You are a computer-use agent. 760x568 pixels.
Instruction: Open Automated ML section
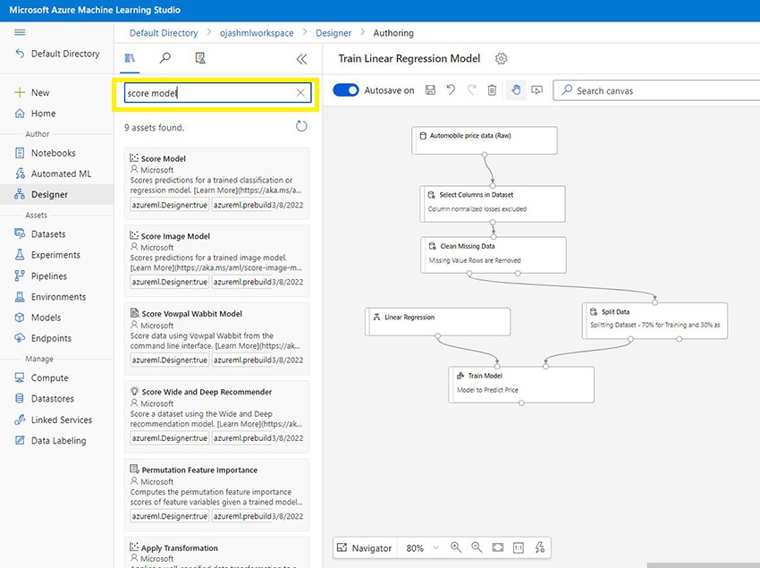coord(53,174)
